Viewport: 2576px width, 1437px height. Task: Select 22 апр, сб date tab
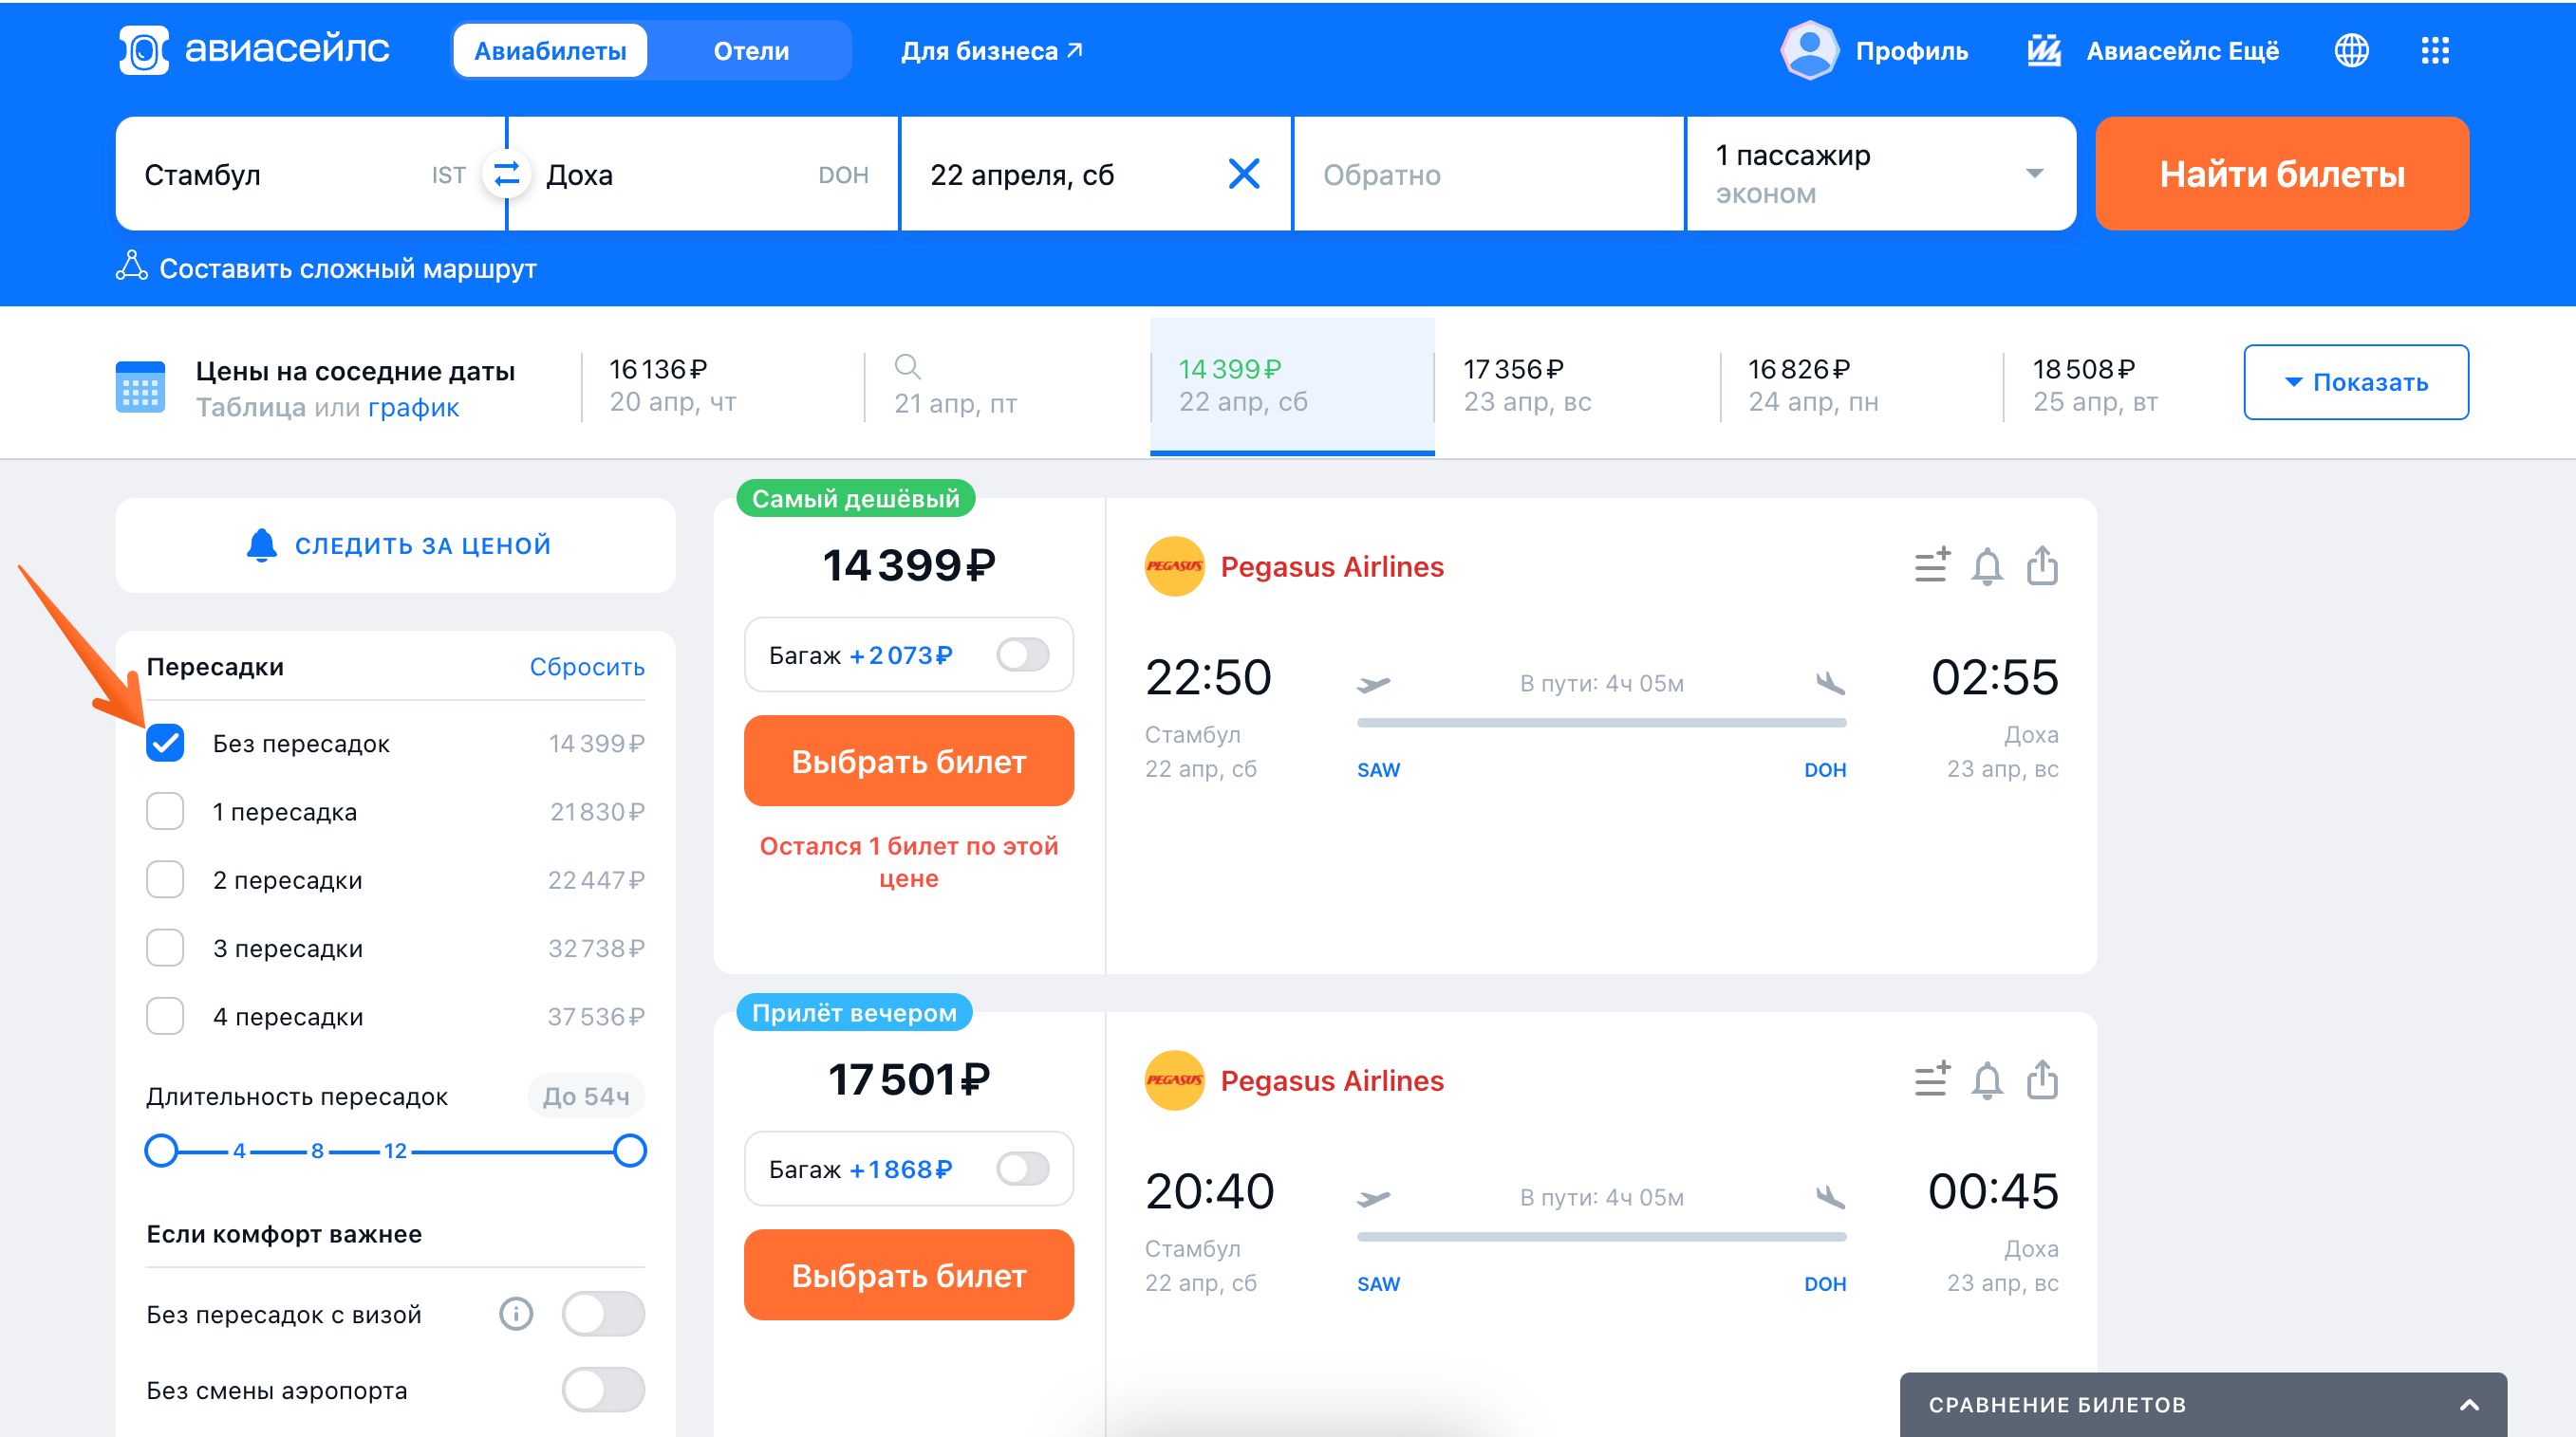coord(1292,385)
